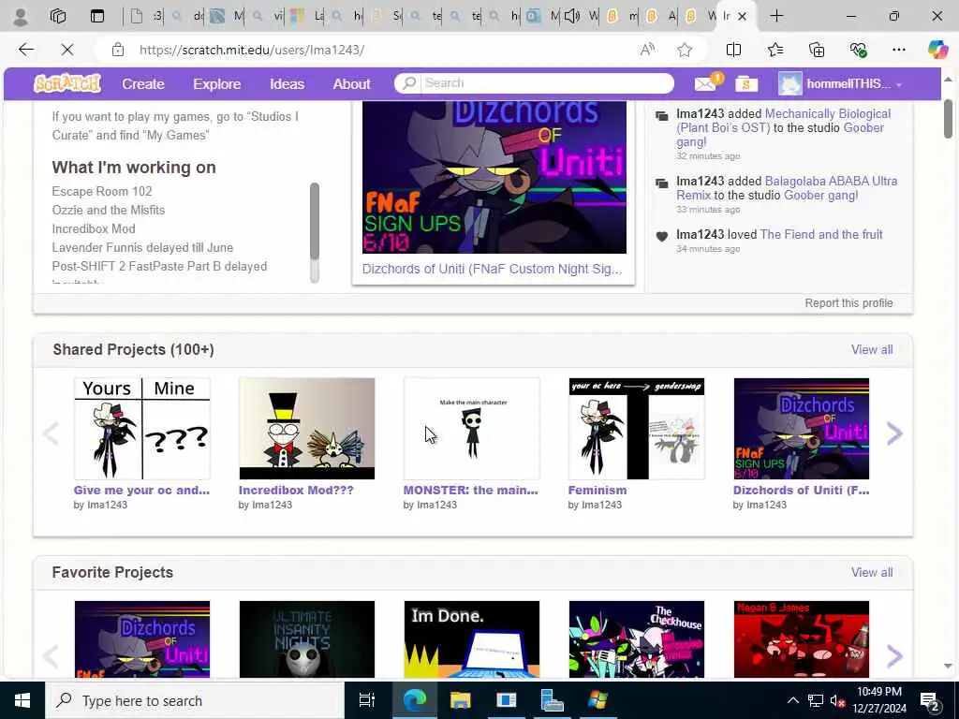This screenshot has height=719, width=959.
Task: Open the Browser essentials heart icon
Action: 858,50
